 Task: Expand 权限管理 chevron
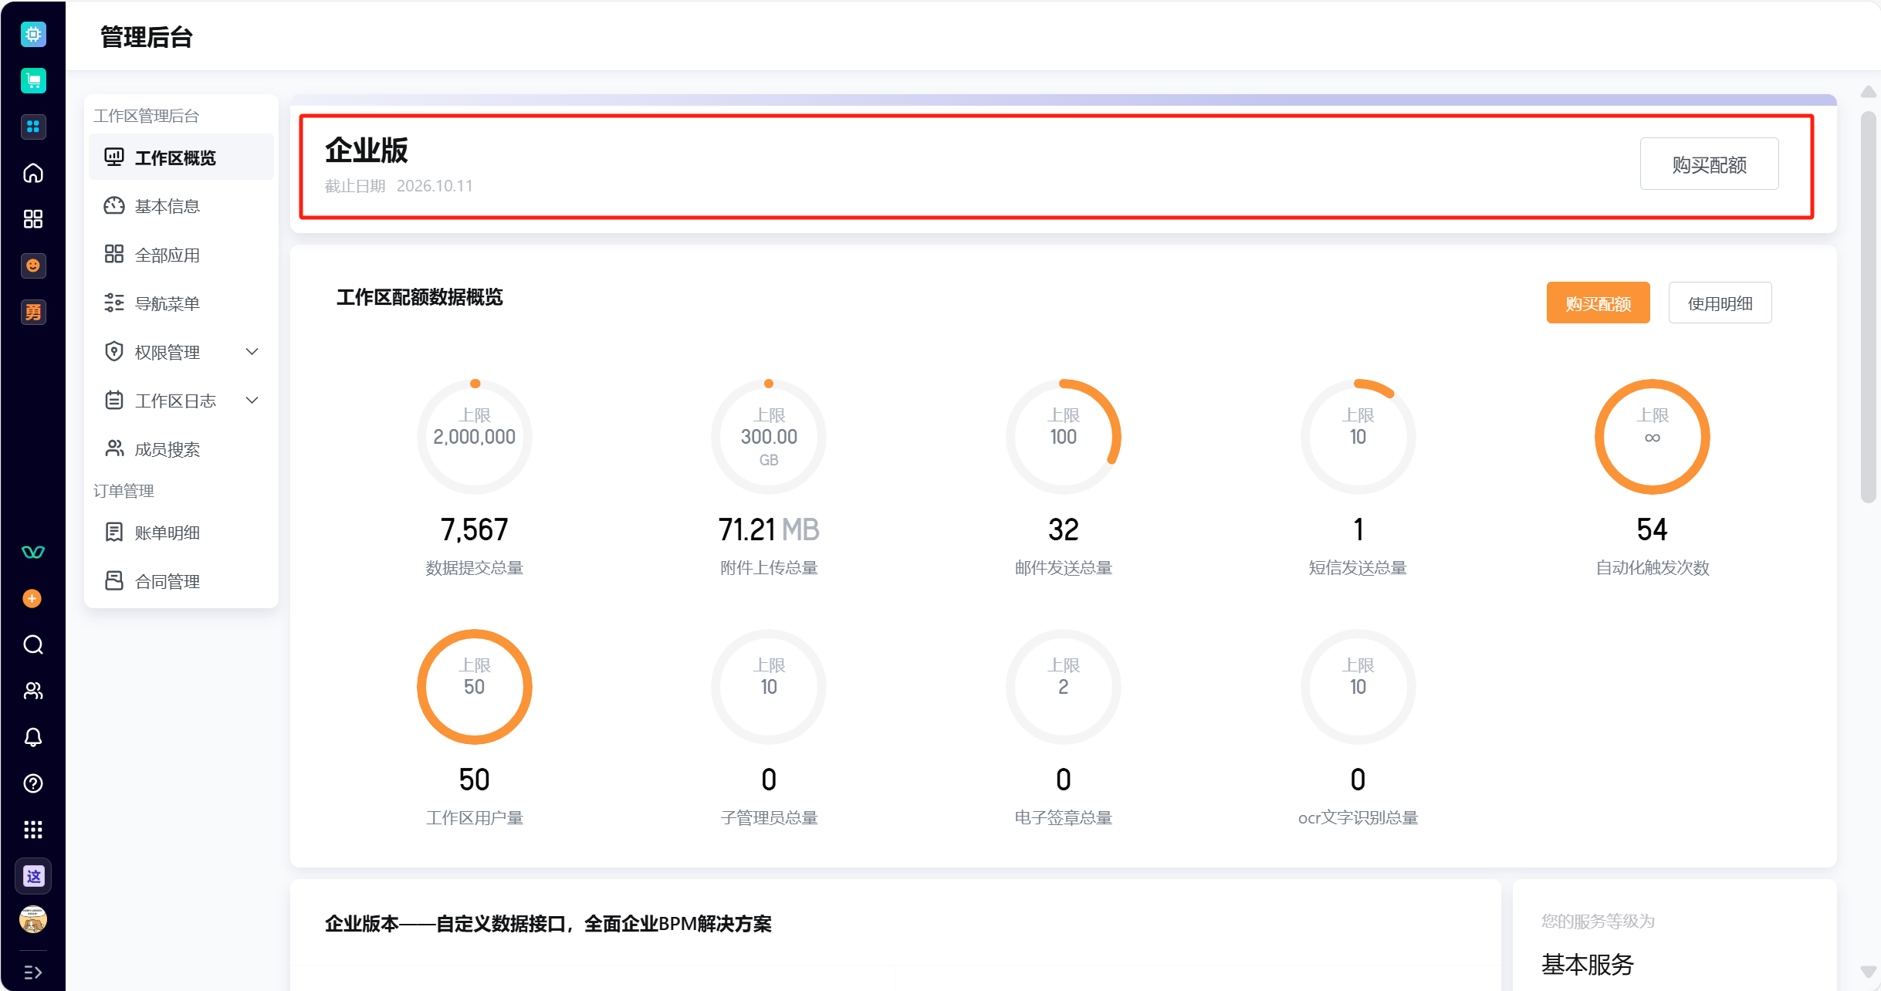pyautogui.click(x=252, y=352)
